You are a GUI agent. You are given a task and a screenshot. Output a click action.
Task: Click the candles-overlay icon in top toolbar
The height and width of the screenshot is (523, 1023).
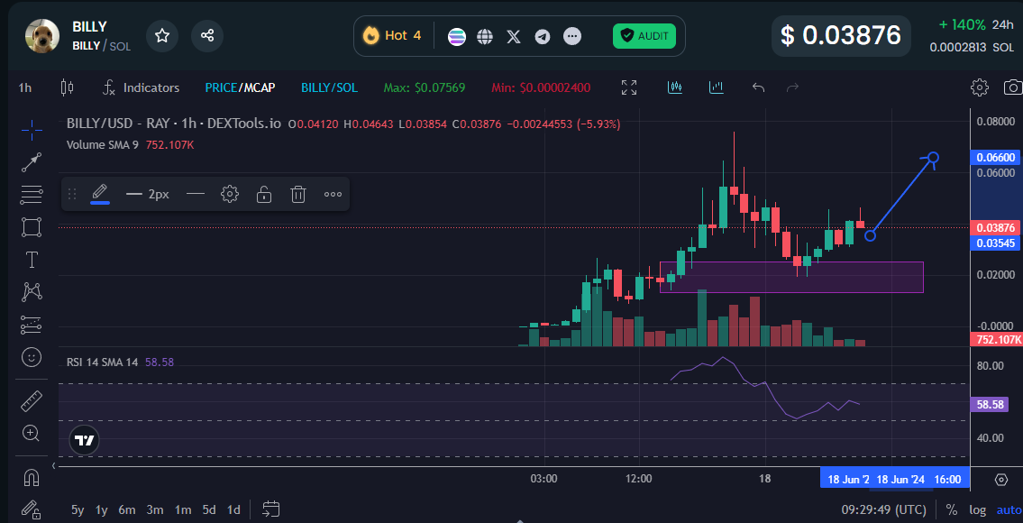tap(674, 87)
